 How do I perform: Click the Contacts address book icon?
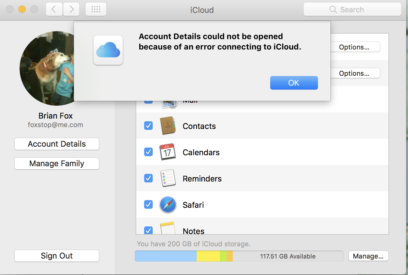pos(168,126)
